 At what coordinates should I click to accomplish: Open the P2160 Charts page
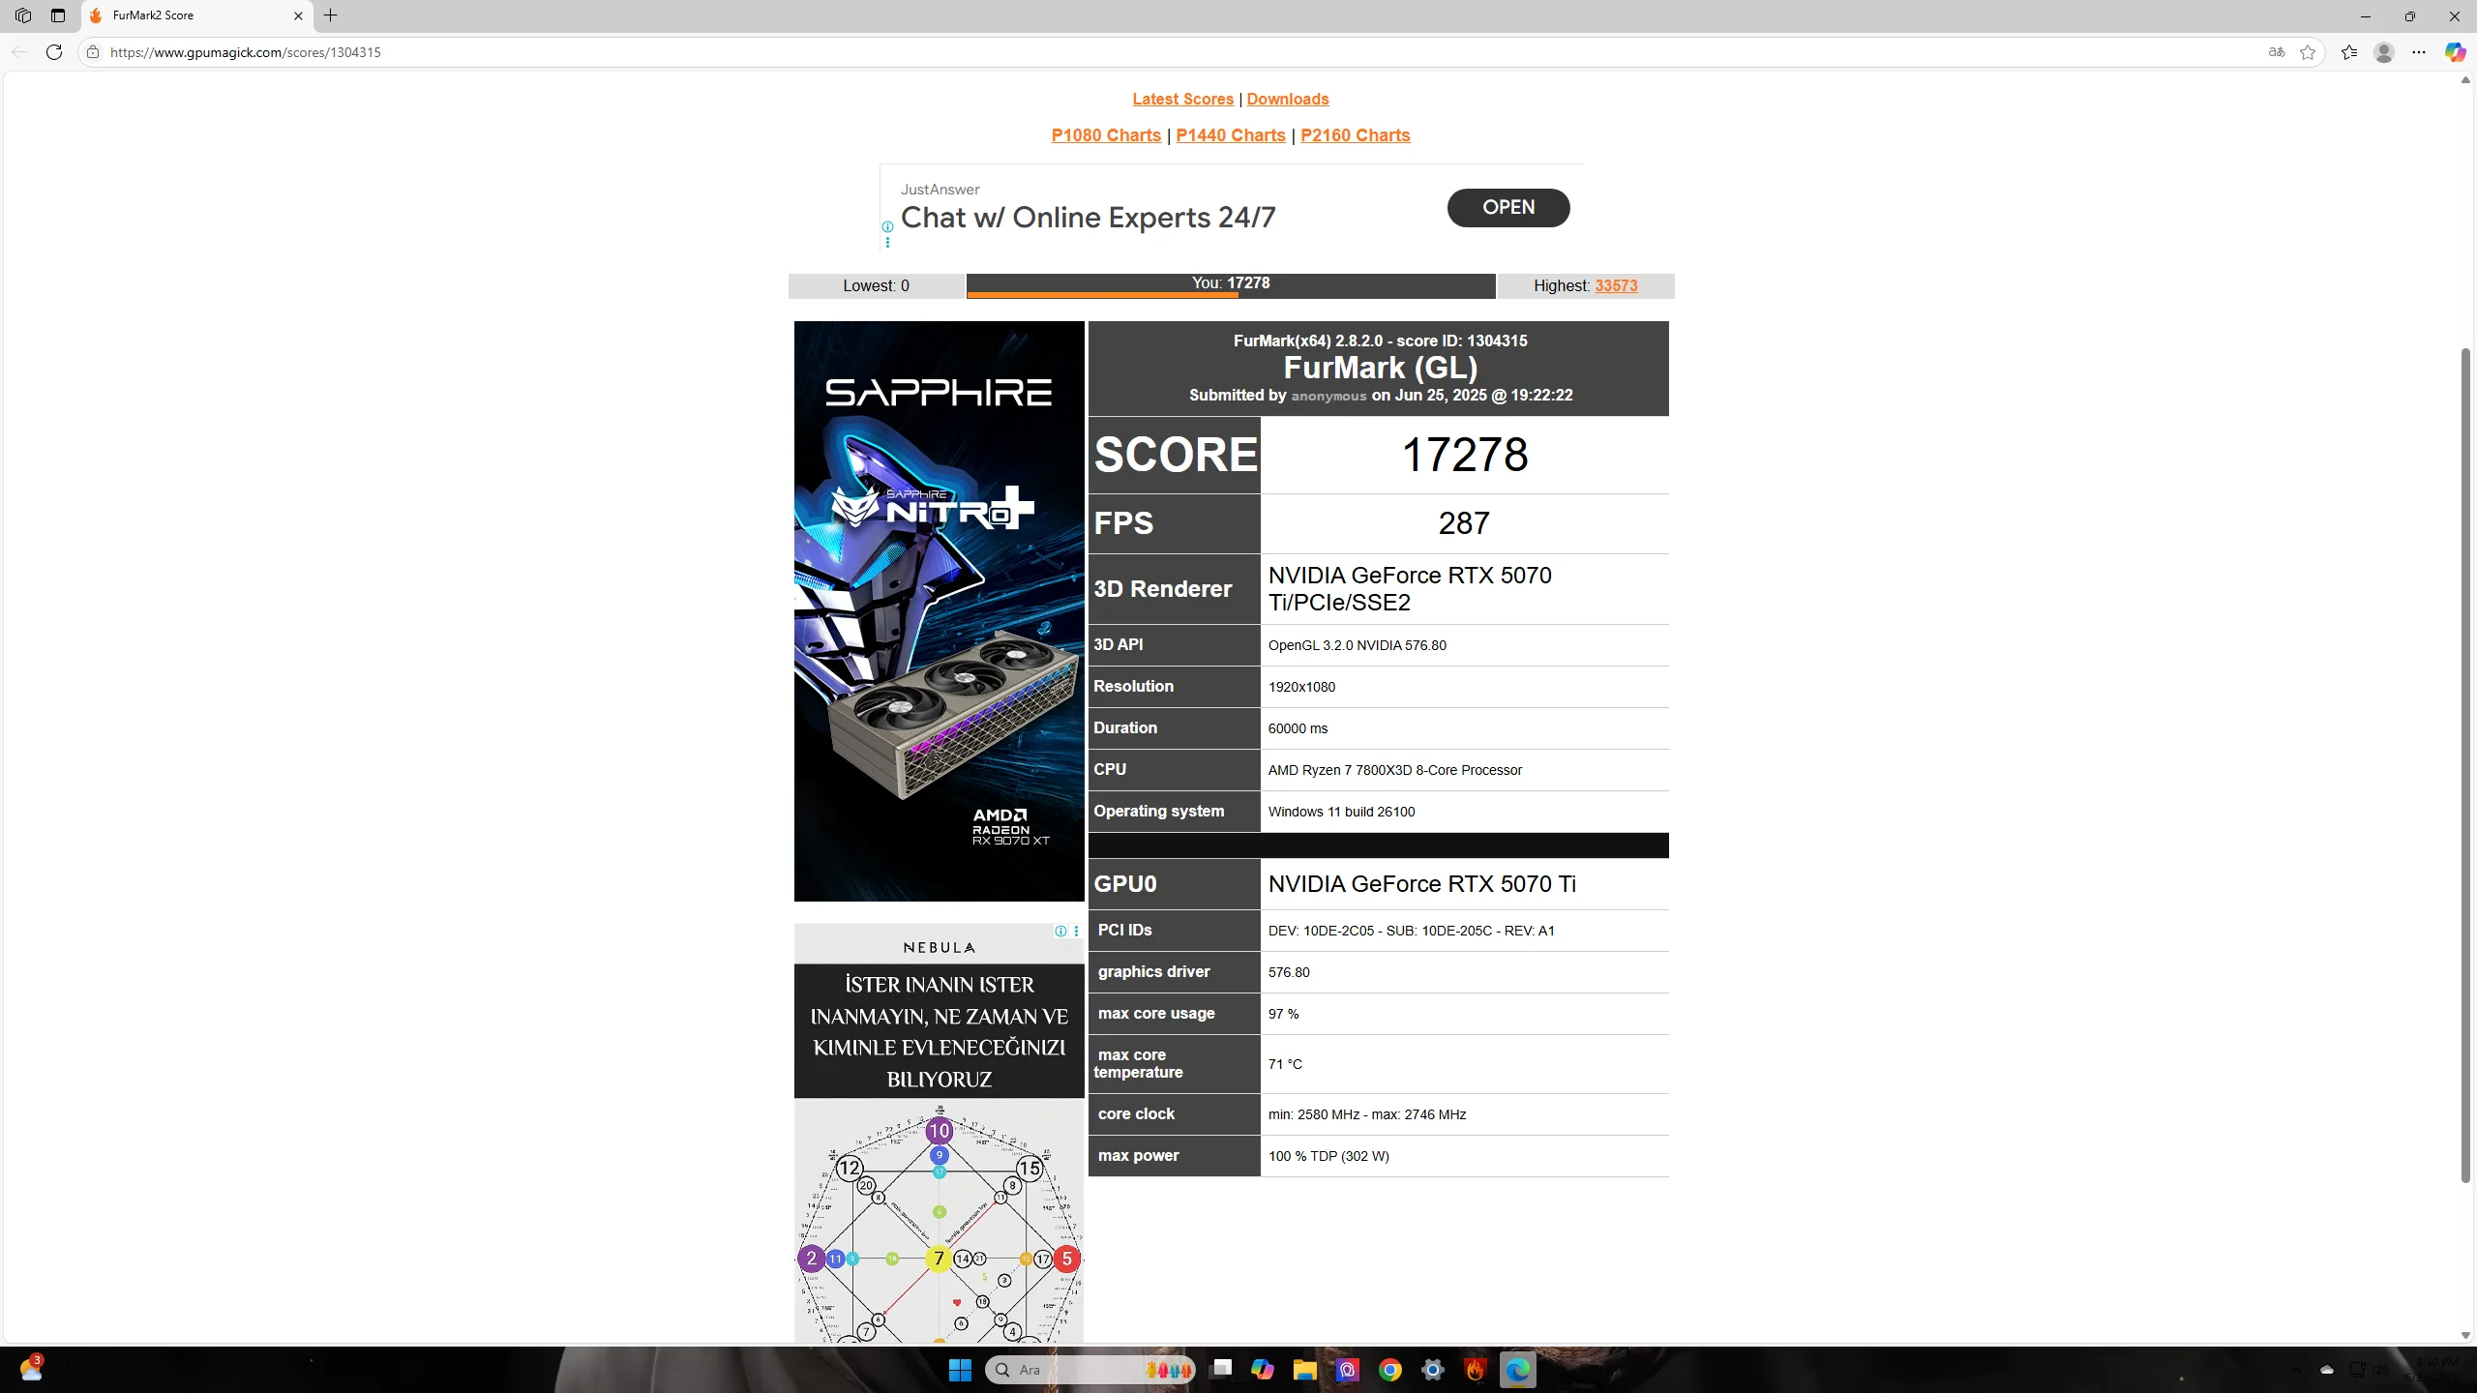(1355, 135)
